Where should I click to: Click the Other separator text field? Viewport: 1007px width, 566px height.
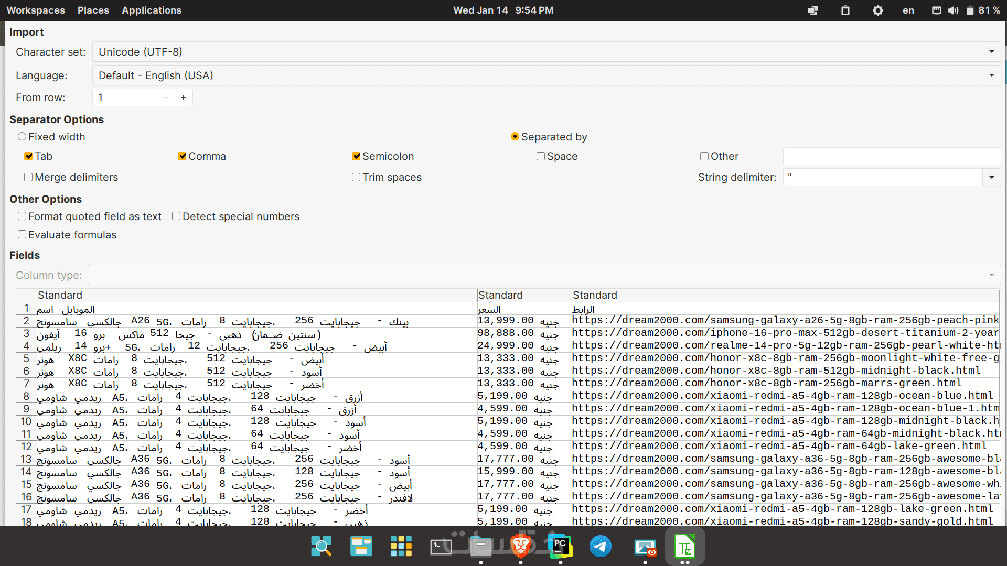coord(891,156)
